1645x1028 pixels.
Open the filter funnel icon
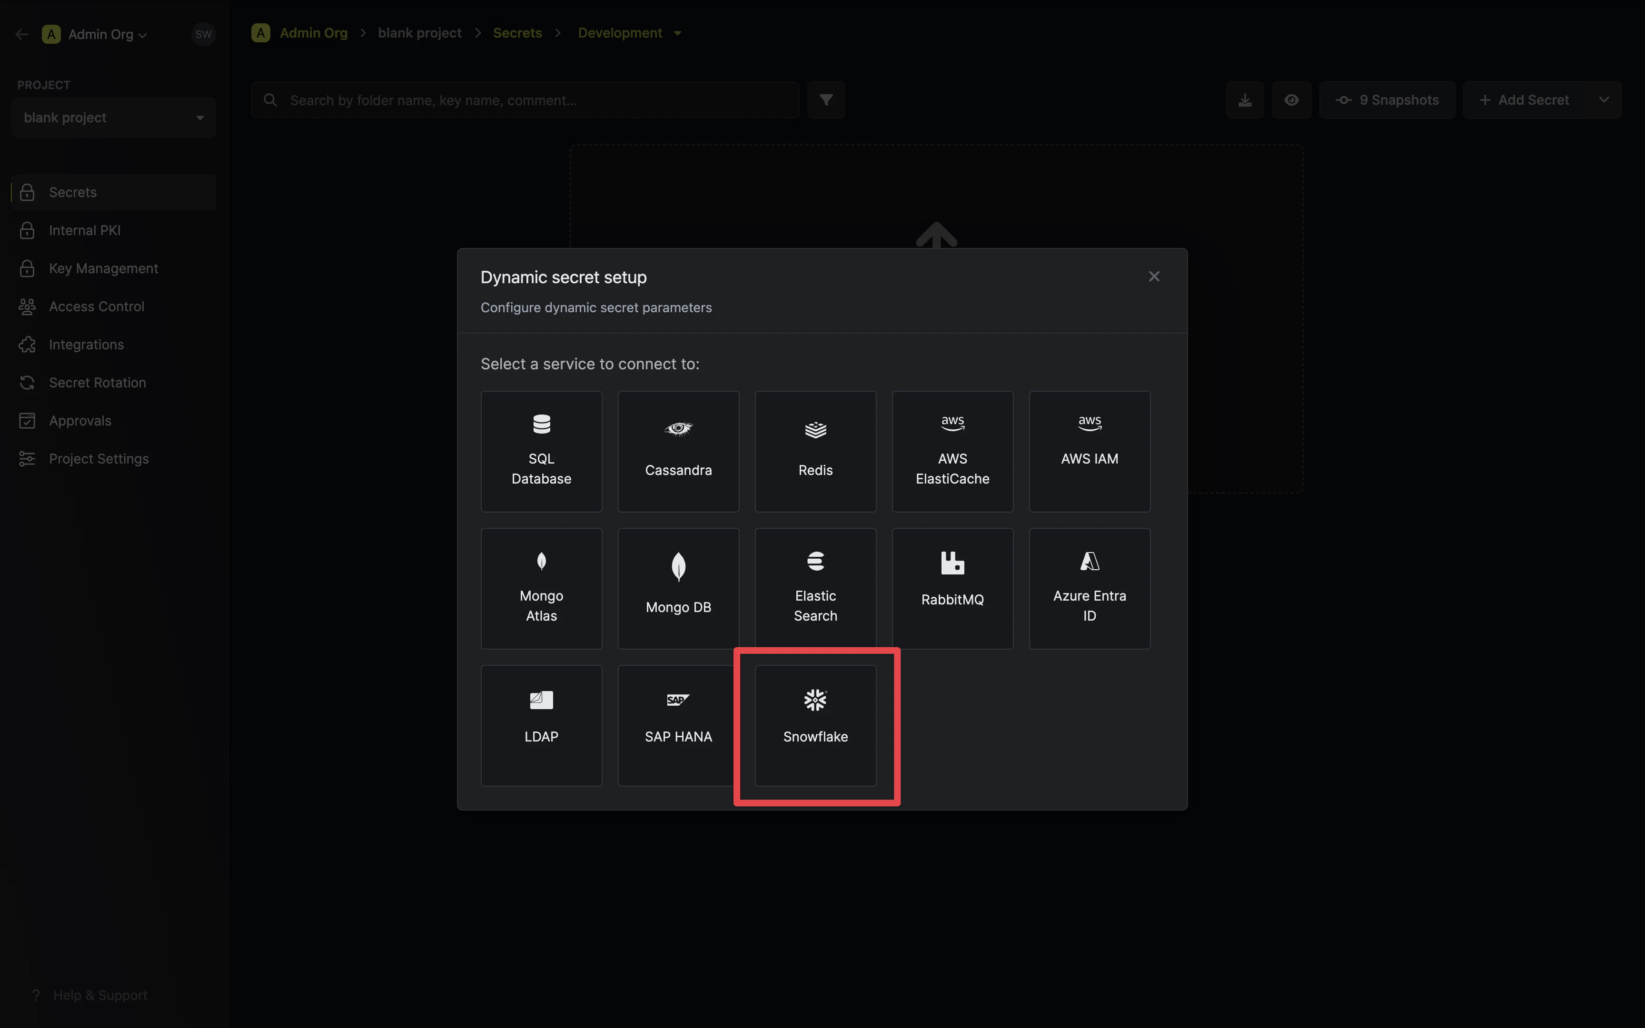826,100
